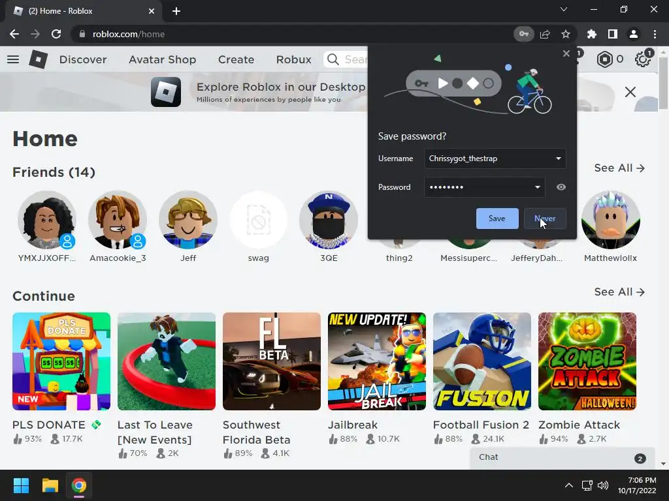Open the settings gear icon
The image size is (669, 501).
[x=643, y=59]
